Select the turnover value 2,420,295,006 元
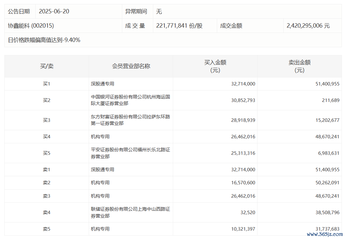 pyautogui.click(x=308, y=26)
